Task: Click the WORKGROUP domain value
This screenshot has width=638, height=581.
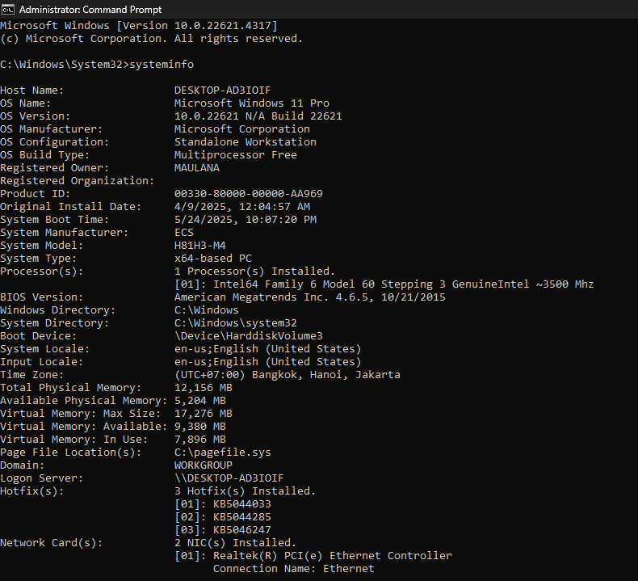Action: [x=204, y=465]
